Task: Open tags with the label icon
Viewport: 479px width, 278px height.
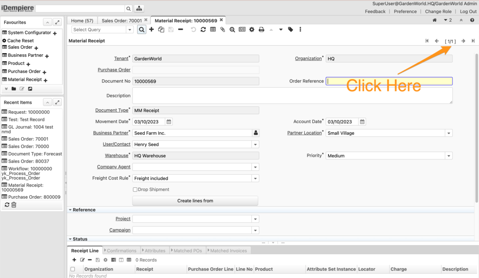Action: click(290, 29)
